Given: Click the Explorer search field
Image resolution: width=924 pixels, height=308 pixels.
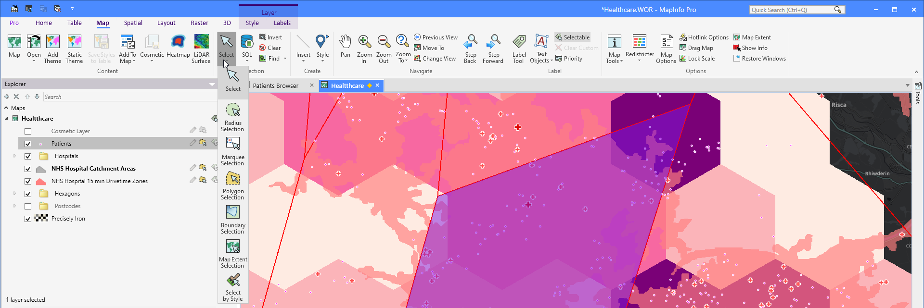Looking at the screenshot, I should [130, 97].
